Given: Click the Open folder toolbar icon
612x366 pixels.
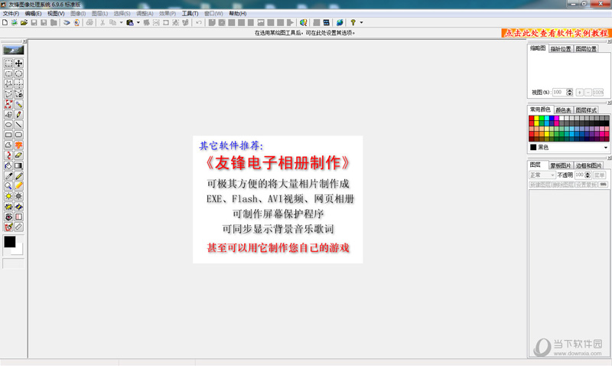Looking at the screenshot, I should 24,23.
